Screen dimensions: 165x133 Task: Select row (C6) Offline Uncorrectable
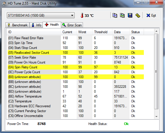[76, 116]
